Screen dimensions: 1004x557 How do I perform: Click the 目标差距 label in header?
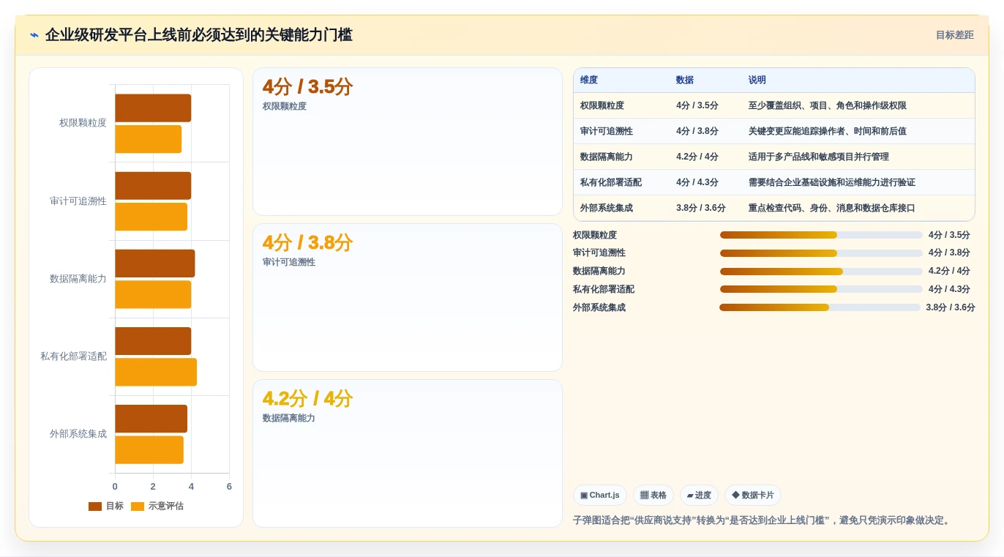(954, 35)
